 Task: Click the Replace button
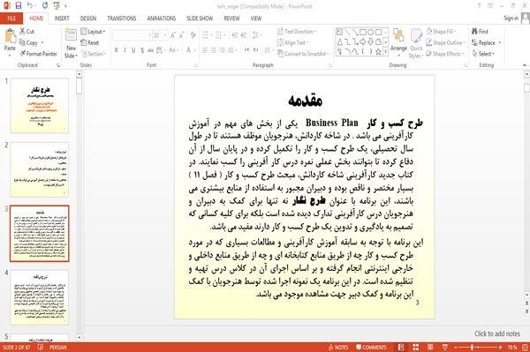tap(483, 42)
